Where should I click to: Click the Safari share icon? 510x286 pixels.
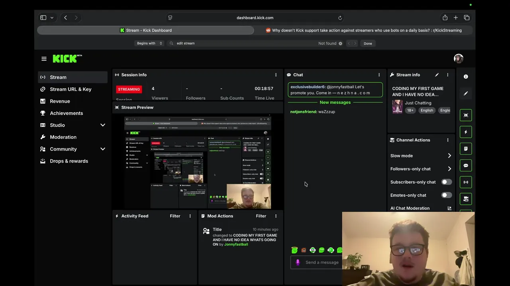coord(445,17)
